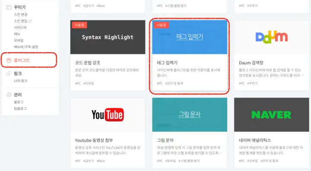Click the 그림 문자 description text
Screen dimensions: 311x171
pos(190,150)
